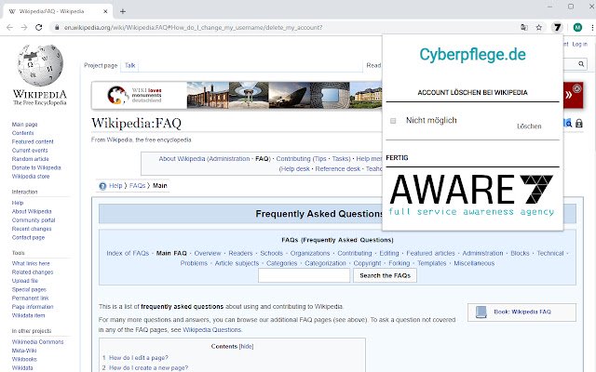
Task: Open Page information link
Action: pos(33,307)
